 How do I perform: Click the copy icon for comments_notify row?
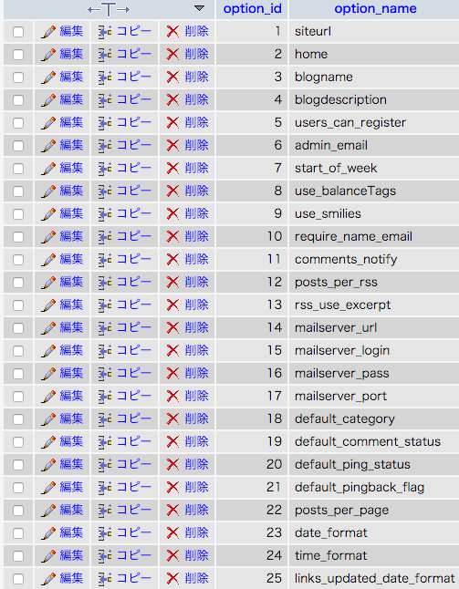click(x=105, y=260)
